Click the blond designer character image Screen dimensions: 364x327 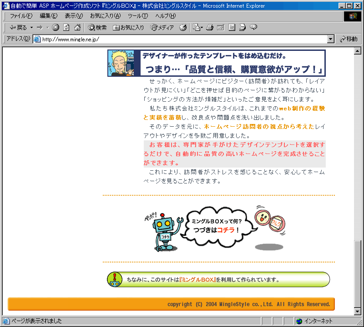pyautogui.click(x=121, y=63)
